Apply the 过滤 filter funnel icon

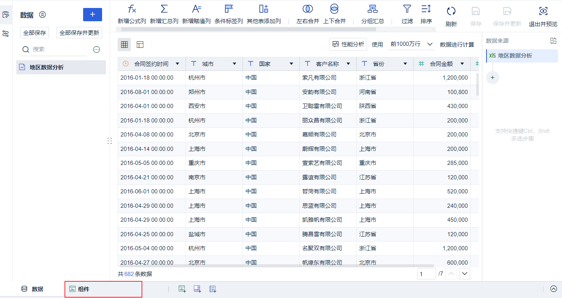[407, 9]
